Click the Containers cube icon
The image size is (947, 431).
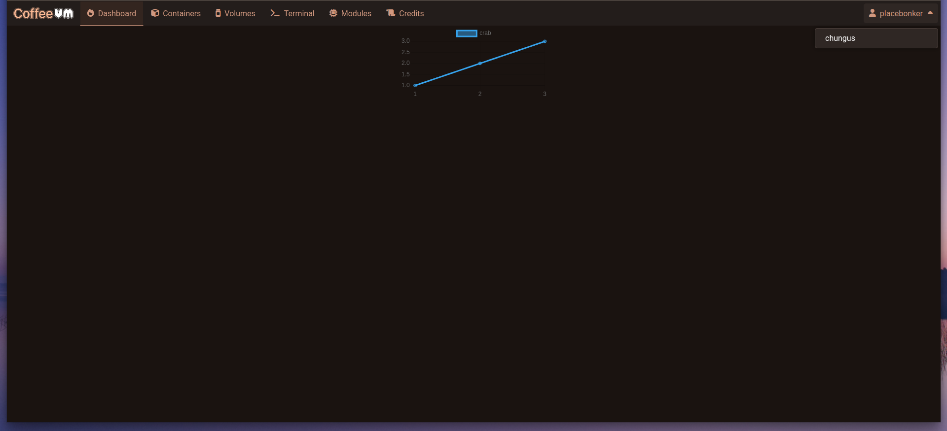click(155, 13)
